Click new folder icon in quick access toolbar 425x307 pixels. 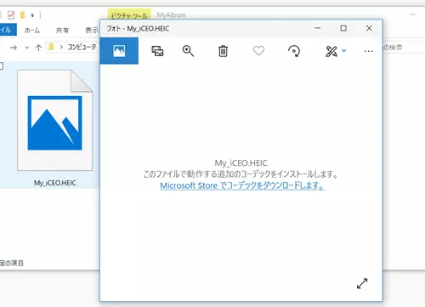(x=22, y=14)
